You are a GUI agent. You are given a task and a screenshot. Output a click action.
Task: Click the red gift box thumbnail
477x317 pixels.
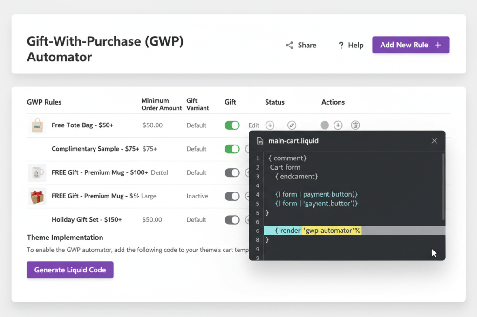click(37, 196)
